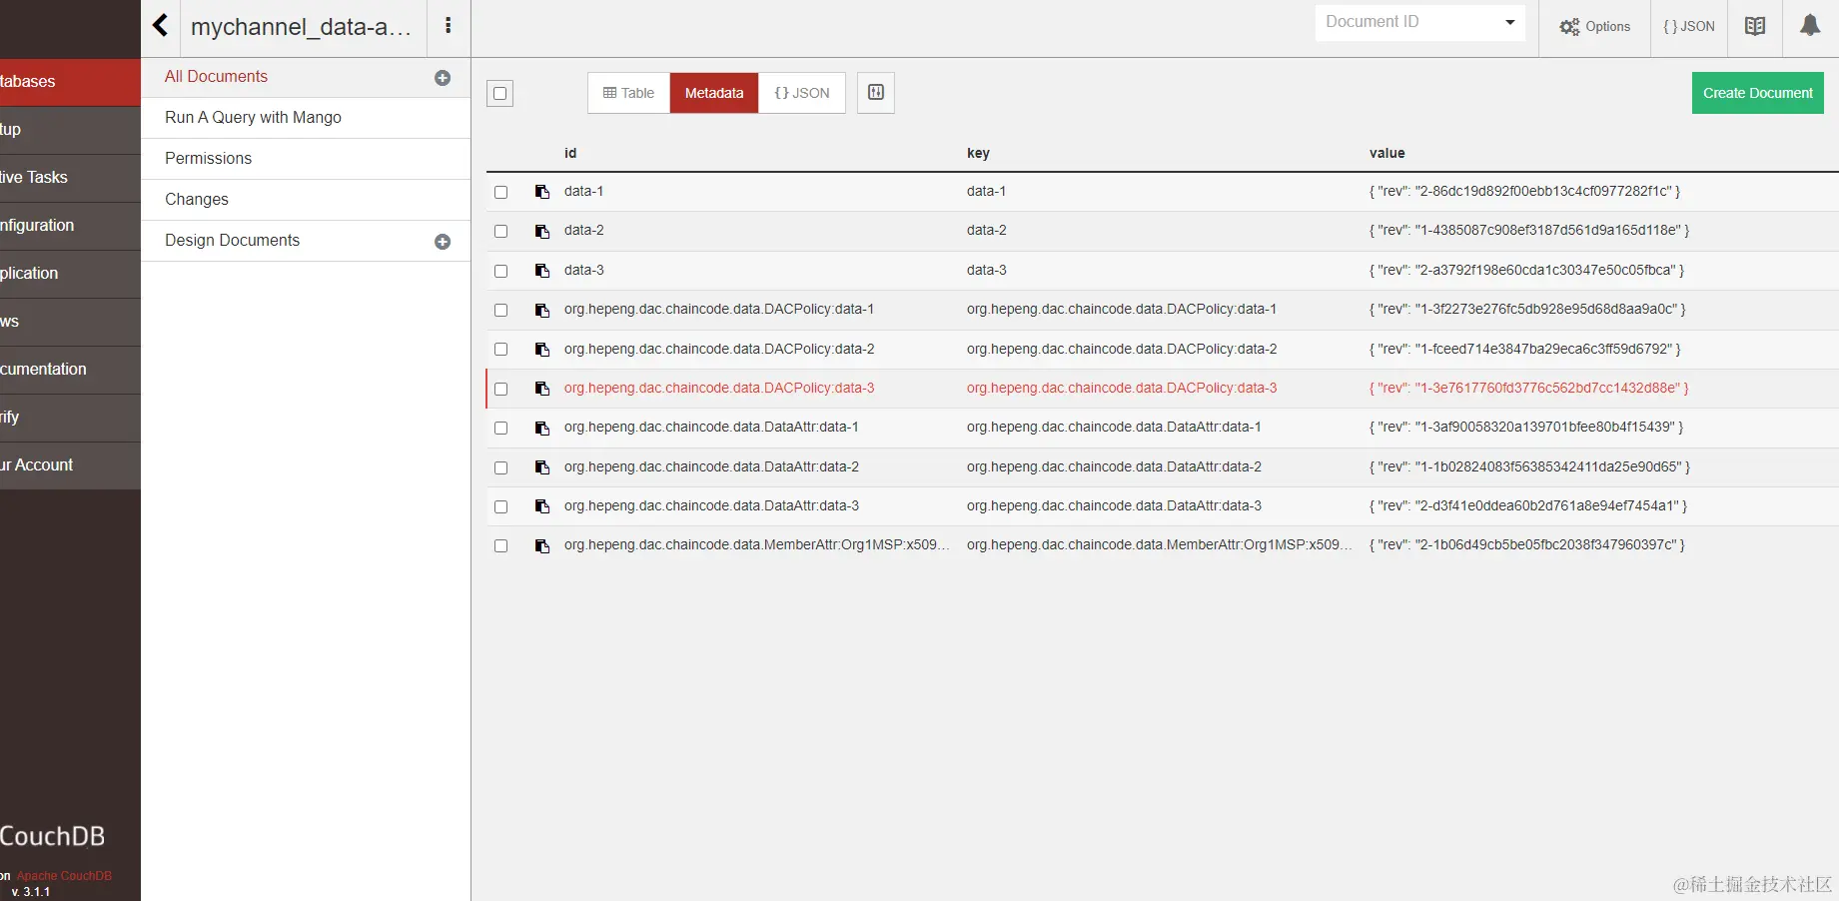Select checkbox for MemberAttr:Org1MSP row
This screenshot has height=901, width=1839.
501,546
